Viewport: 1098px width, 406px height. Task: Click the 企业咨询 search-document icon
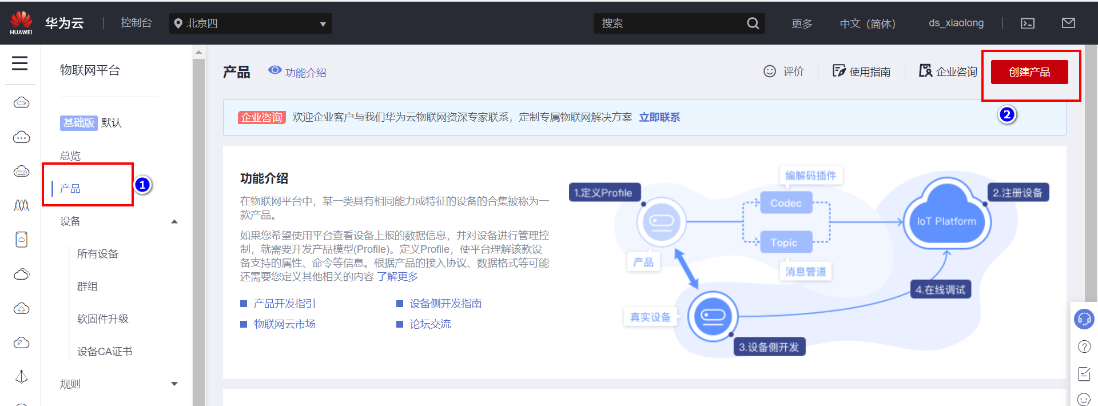(x=925, y=70)
